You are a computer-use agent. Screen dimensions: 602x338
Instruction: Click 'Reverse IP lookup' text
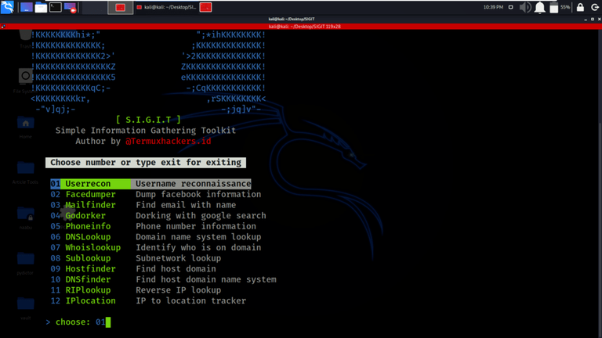178,290
